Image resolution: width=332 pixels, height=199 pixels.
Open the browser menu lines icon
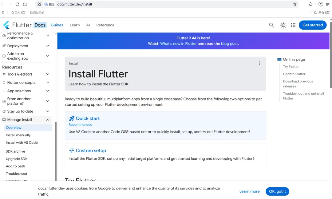[328, 4]
